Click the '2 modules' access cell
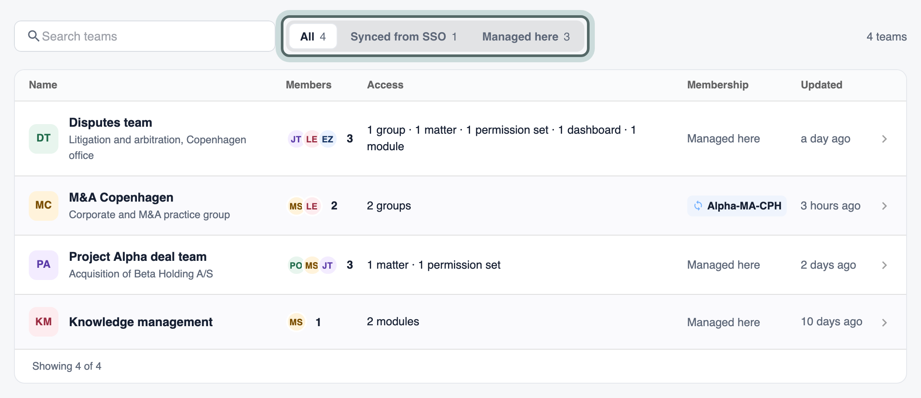The image size is (921, 398). tap(393, 322)
